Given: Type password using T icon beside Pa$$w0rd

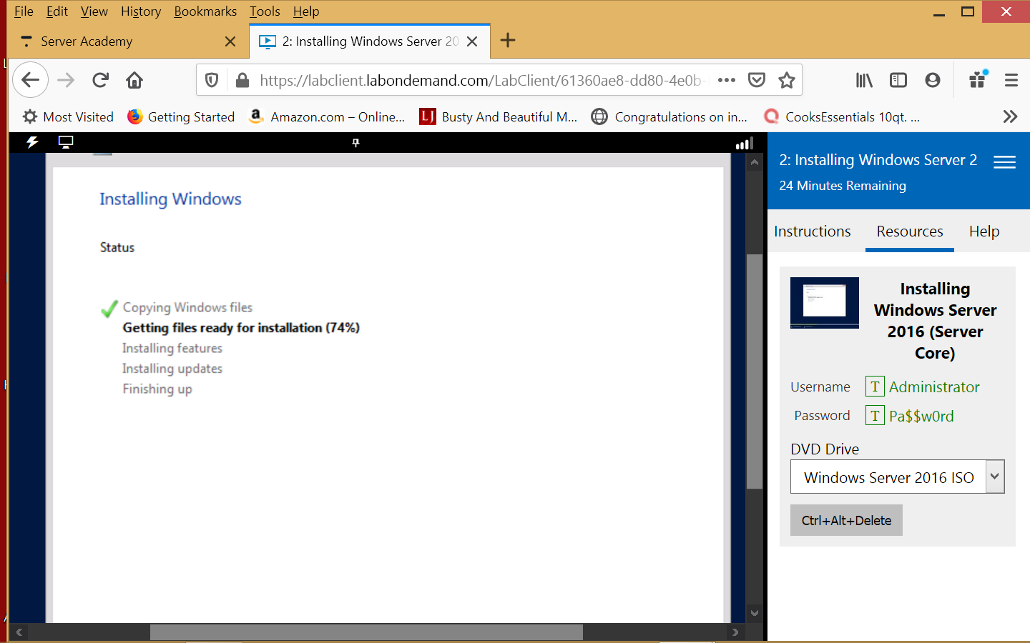Looking at the screenshot, I should pyautogui.click(x=875, y=415).
